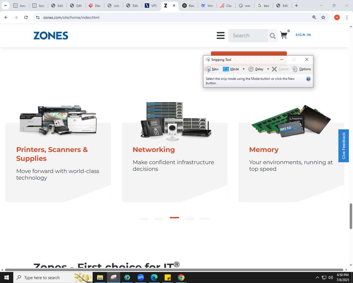
Task: Open the shopping cart icon
Action: click(x=284, y=35)
